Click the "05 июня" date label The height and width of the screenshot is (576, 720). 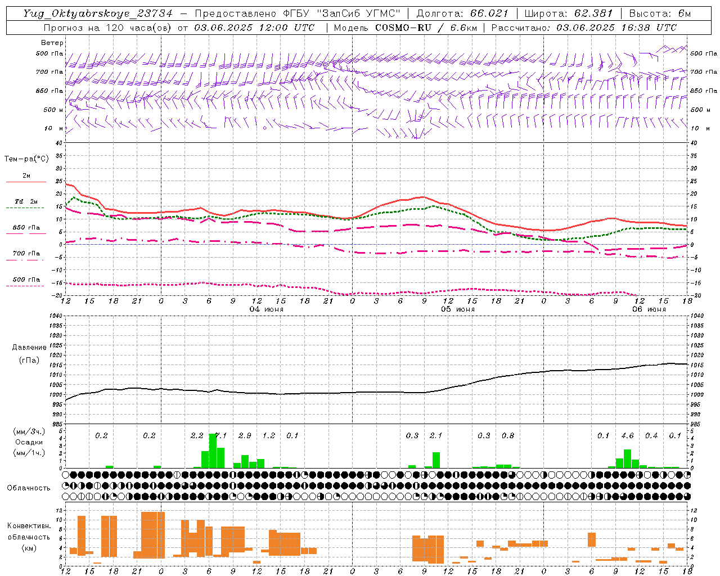pos(458,309)
